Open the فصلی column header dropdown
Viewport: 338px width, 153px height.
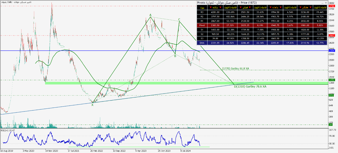click(245, 7)
